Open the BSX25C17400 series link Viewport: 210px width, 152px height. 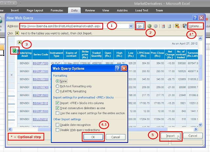click(41, 87)
